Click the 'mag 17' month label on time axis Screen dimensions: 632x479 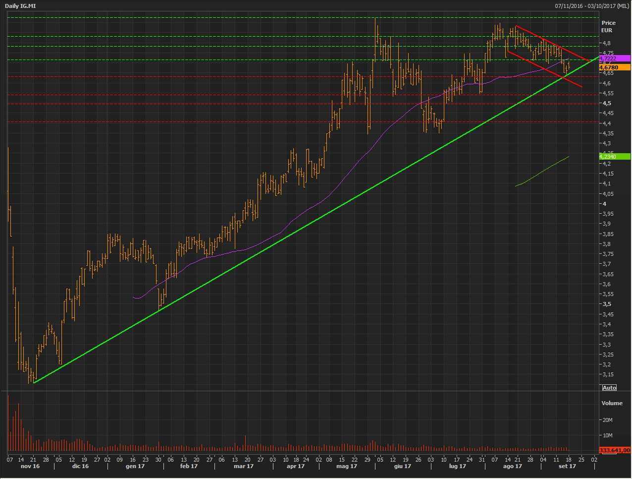coord(346,467)
